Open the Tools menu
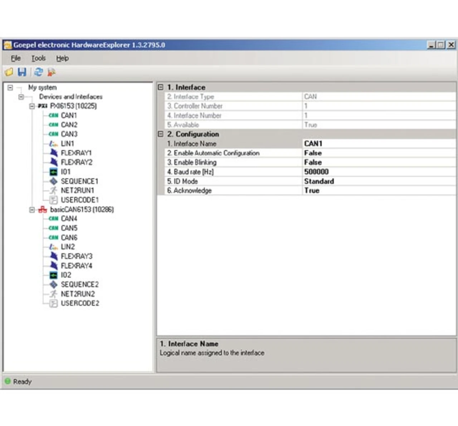The width and height of the screenshot is (458, 426). coord(38,58)
